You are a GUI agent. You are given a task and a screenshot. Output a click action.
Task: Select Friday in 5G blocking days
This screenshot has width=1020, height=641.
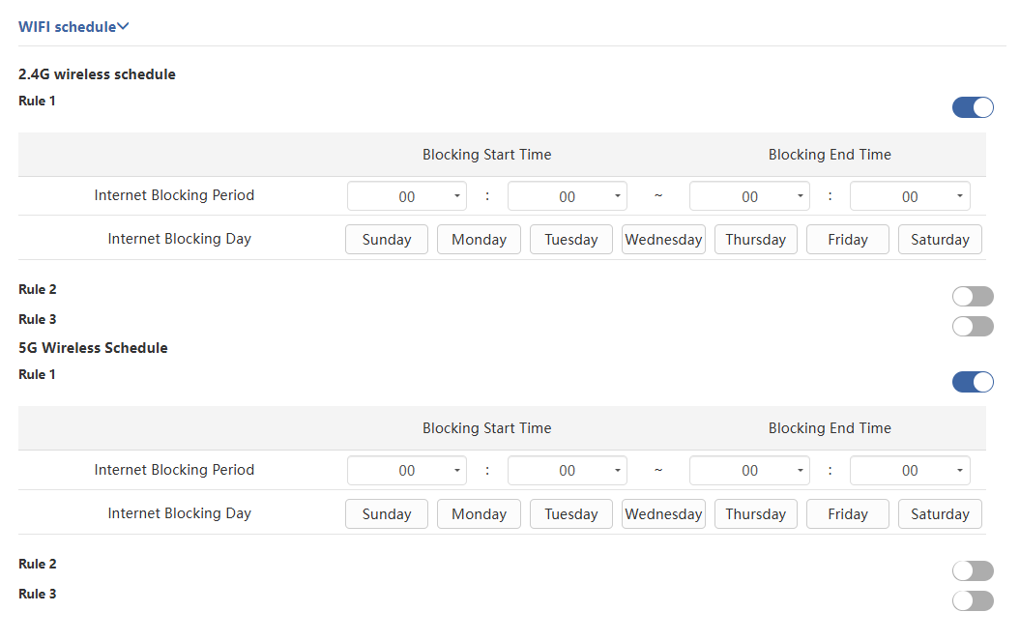click(848, 514)
